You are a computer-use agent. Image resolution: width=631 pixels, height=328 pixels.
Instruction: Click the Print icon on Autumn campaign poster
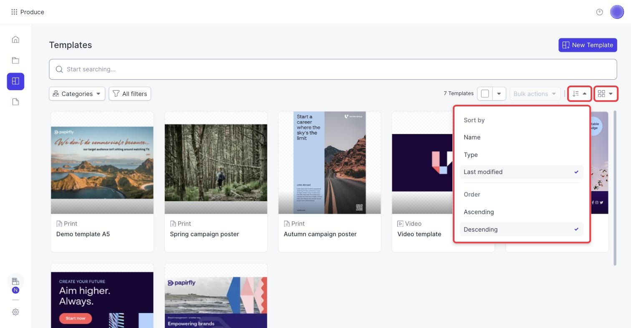[287, 224]
